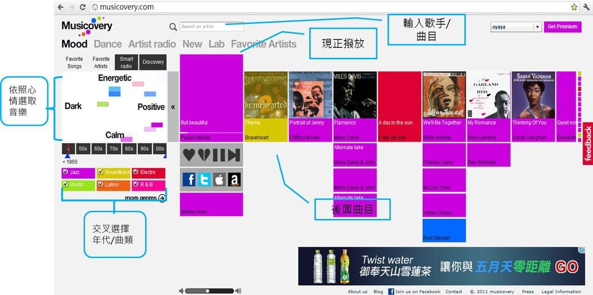Play the blue Rod Stewart tile
Image resolution: width=593 pixels, height=295 pixels.
pyautogui.click(x=444, y=230)
